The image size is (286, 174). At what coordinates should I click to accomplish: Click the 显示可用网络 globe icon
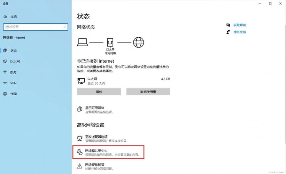click(x=80, y=109)
